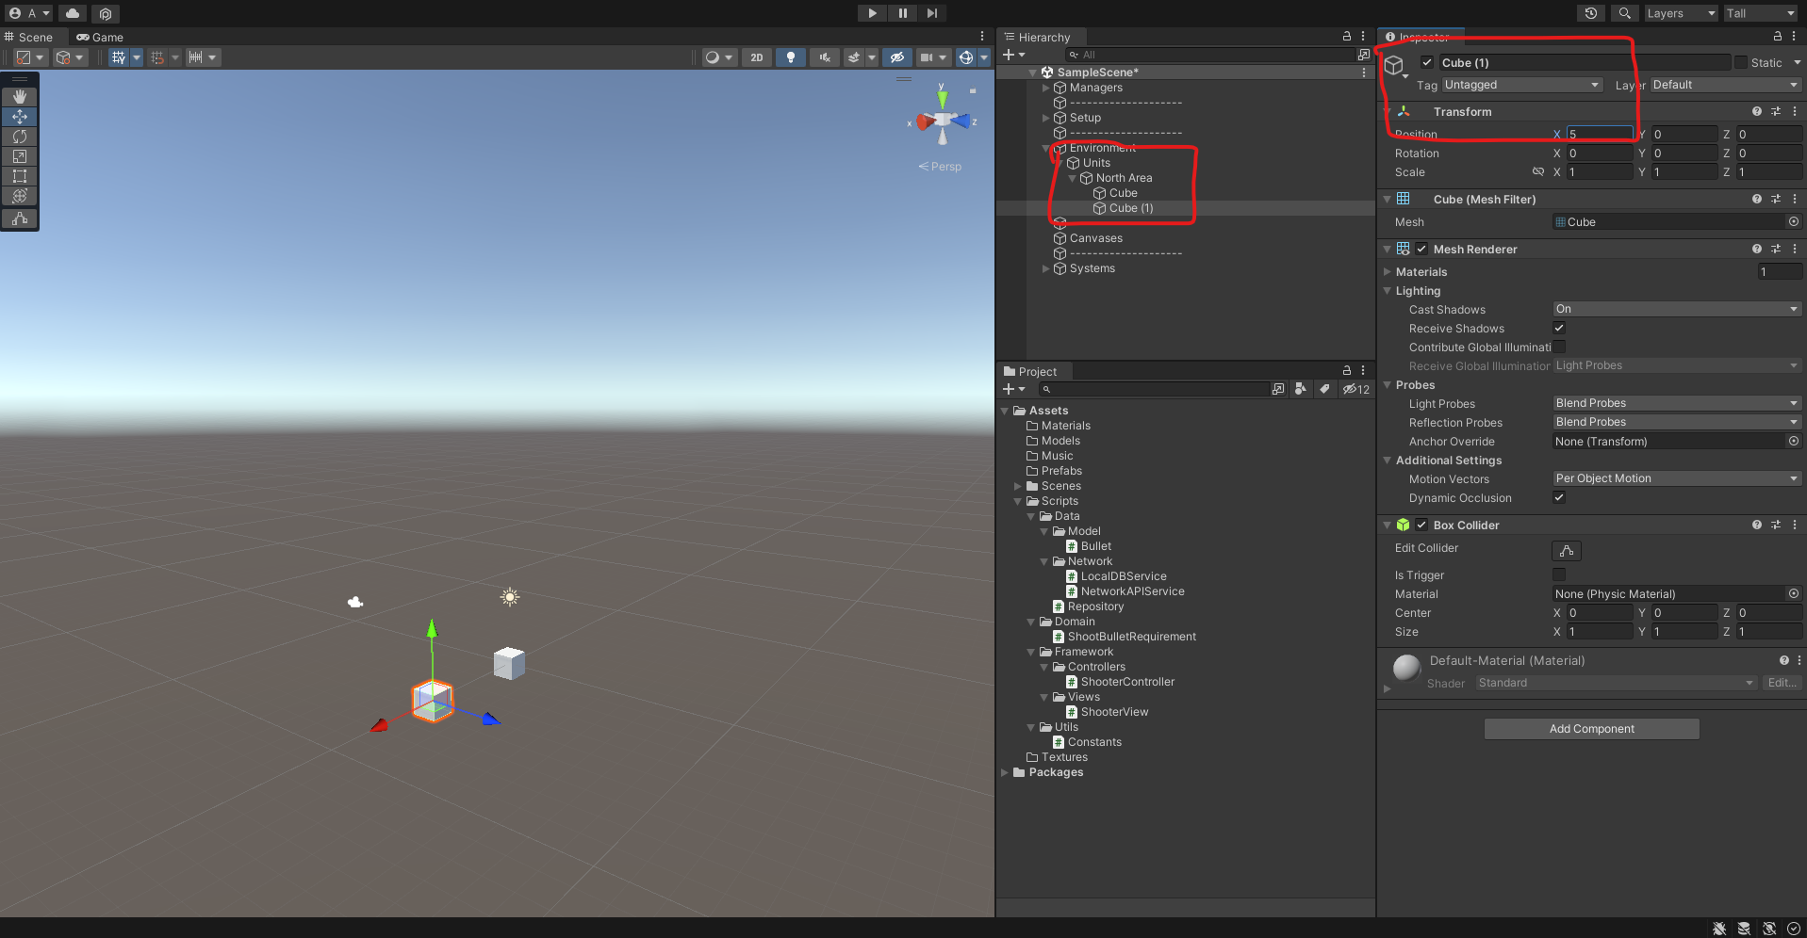Select the Hand view tool
The image size is (1807, 938).
click(20, 97)
